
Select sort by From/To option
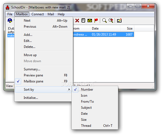pos(95,102)
